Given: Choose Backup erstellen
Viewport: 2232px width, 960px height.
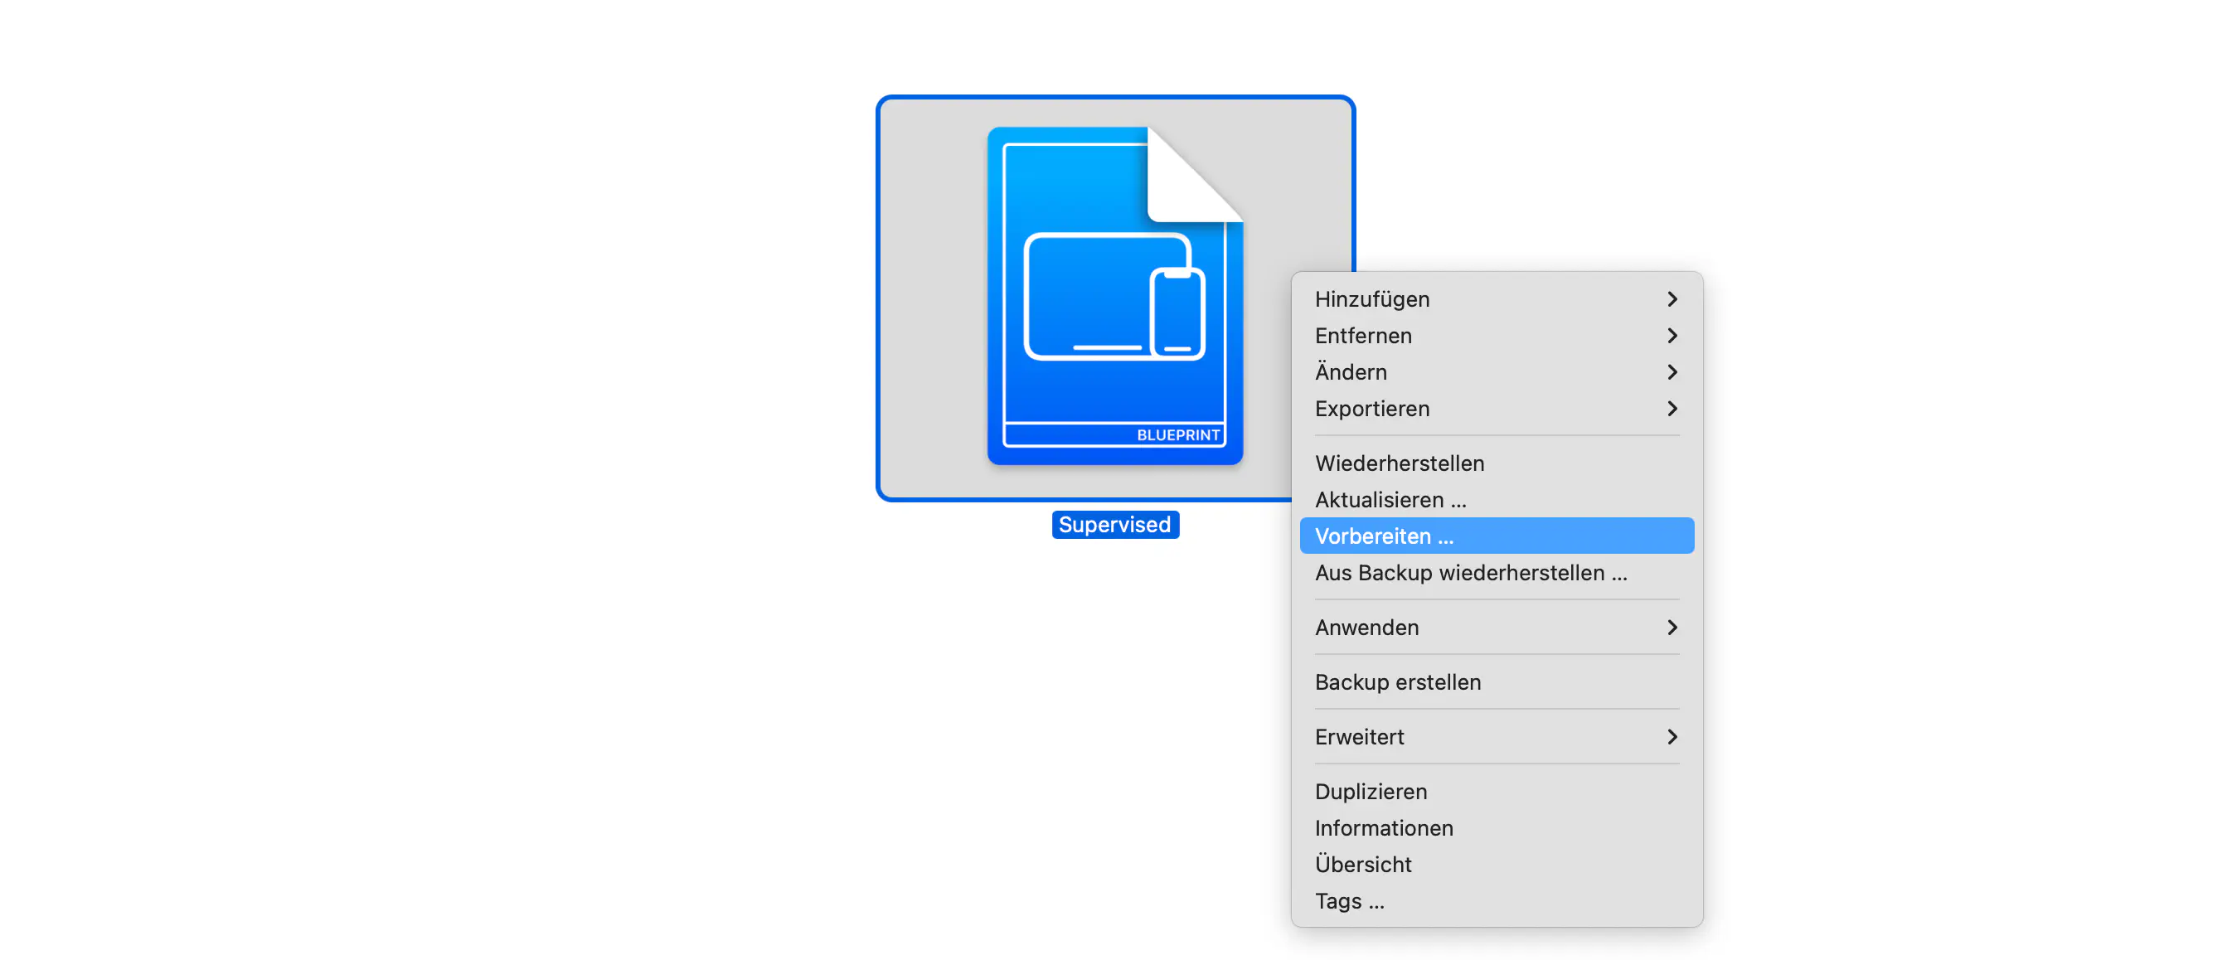Looking at the screenshot, I should tap(1398, 682).
